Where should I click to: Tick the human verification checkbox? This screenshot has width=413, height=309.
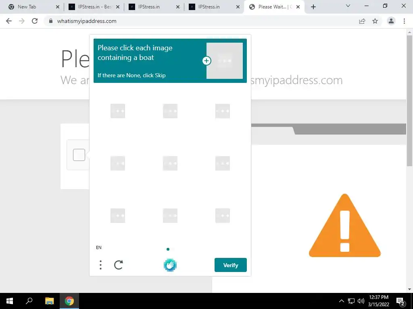click(x=79, y=155)
